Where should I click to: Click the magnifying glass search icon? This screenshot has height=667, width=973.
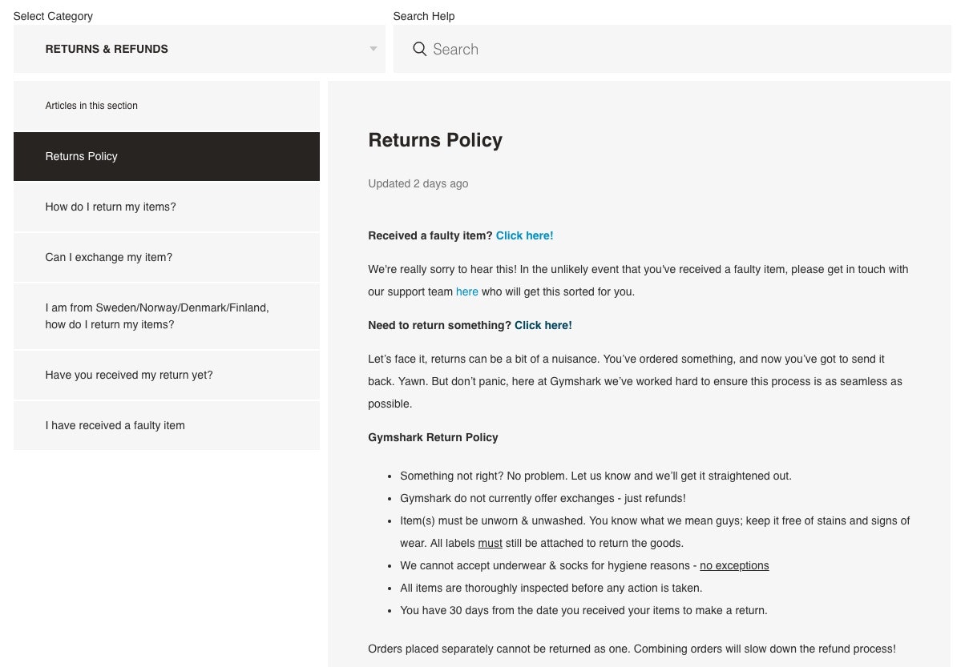419,49
